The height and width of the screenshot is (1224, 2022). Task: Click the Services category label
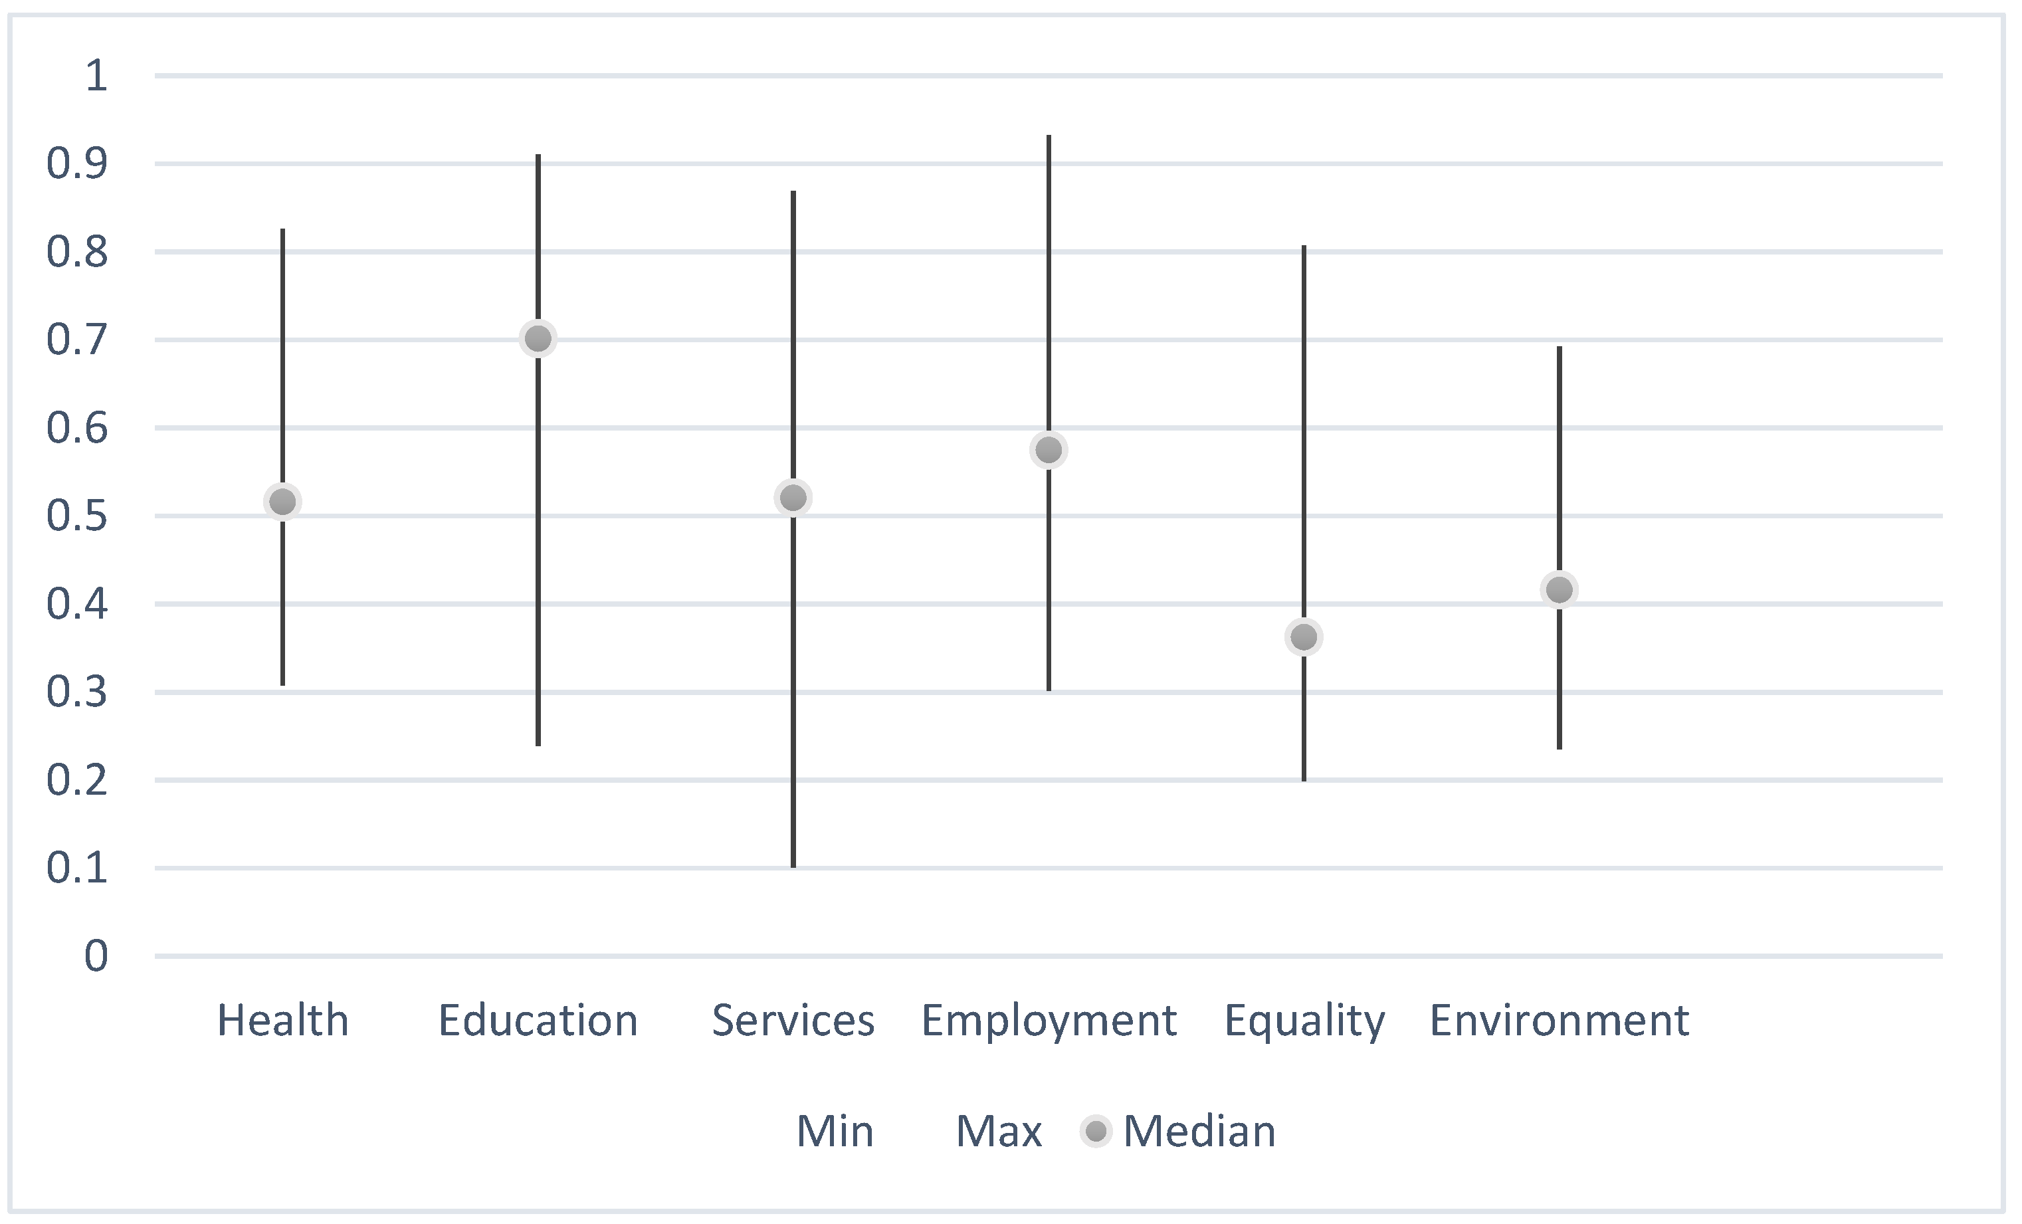click(x=793, y=1021)
